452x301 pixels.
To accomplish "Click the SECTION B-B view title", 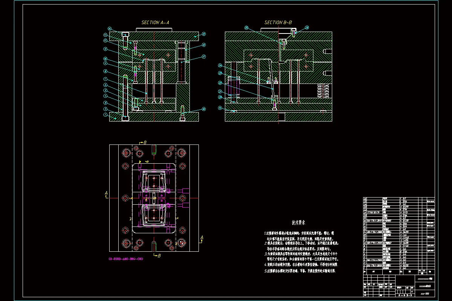I will click(278, 23).
